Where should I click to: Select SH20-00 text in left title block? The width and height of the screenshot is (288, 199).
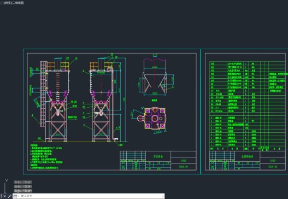click(x=184, y=167)
